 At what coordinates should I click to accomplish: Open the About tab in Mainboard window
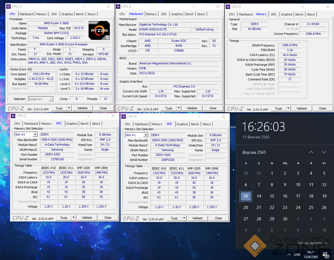point(201,14)
